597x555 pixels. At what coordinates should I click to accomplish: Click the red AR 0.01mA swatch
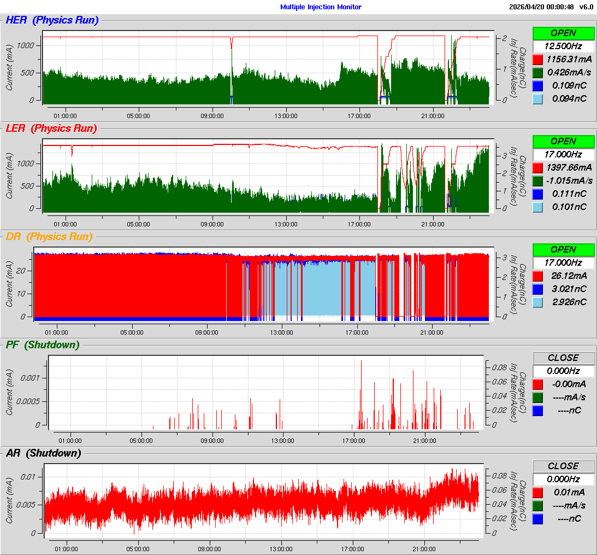[x=537, y=492]
